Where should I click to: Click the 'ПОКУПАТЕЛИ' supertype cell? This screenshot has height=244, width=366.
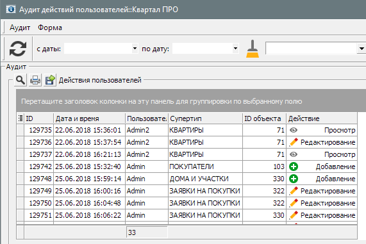point(205,167)
